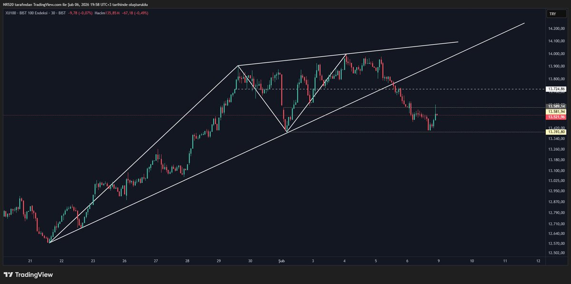Click date 27 on the time axis
This screenshot has width=571, height=284.
(156, 261)
